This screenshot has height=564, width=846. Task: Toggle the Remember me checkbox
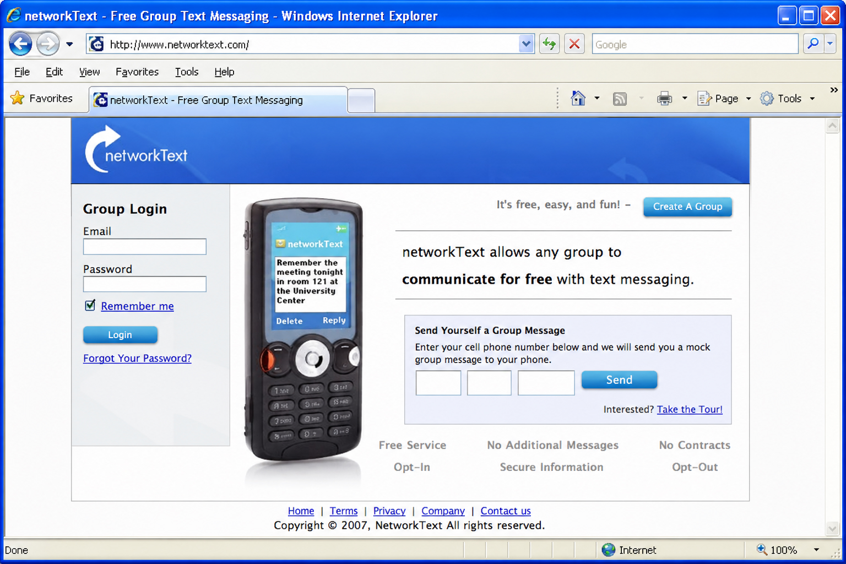coord(90,305)
